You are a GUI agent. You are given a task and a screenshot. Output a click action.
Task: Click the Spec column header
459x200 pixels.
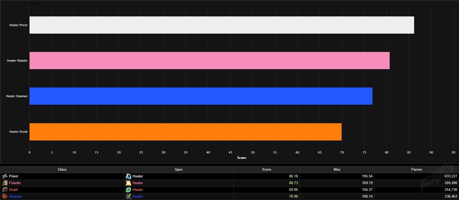tap(178, 169)
